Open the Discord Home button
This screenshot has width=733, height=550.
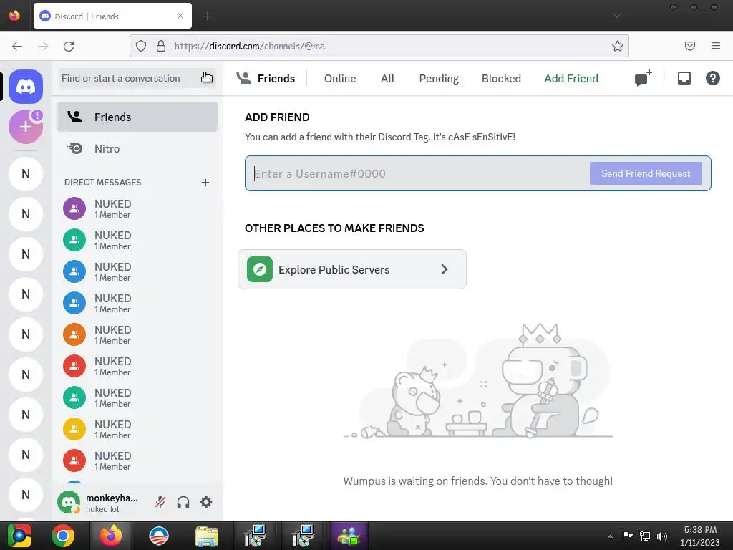click(x=26, y=87)
